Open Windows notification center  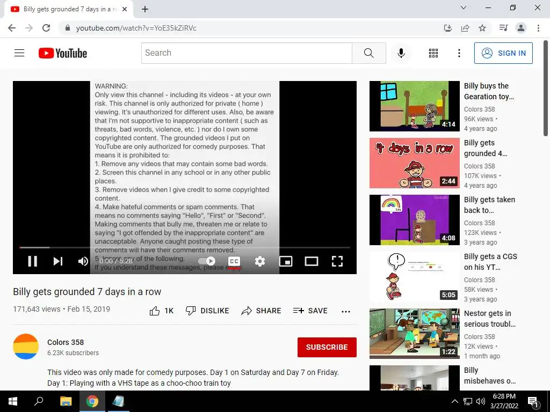533,401
